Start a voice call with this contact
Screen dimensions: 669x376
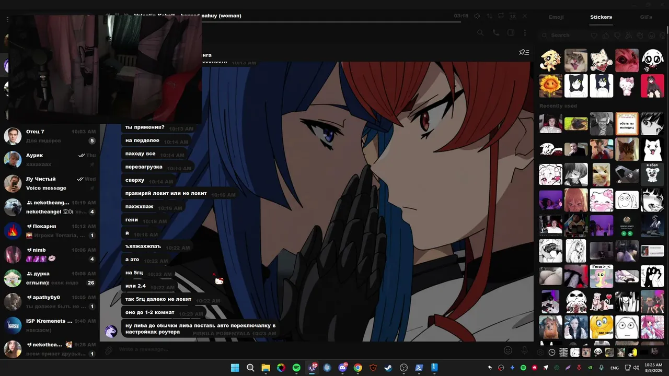[x=495, y=33]
